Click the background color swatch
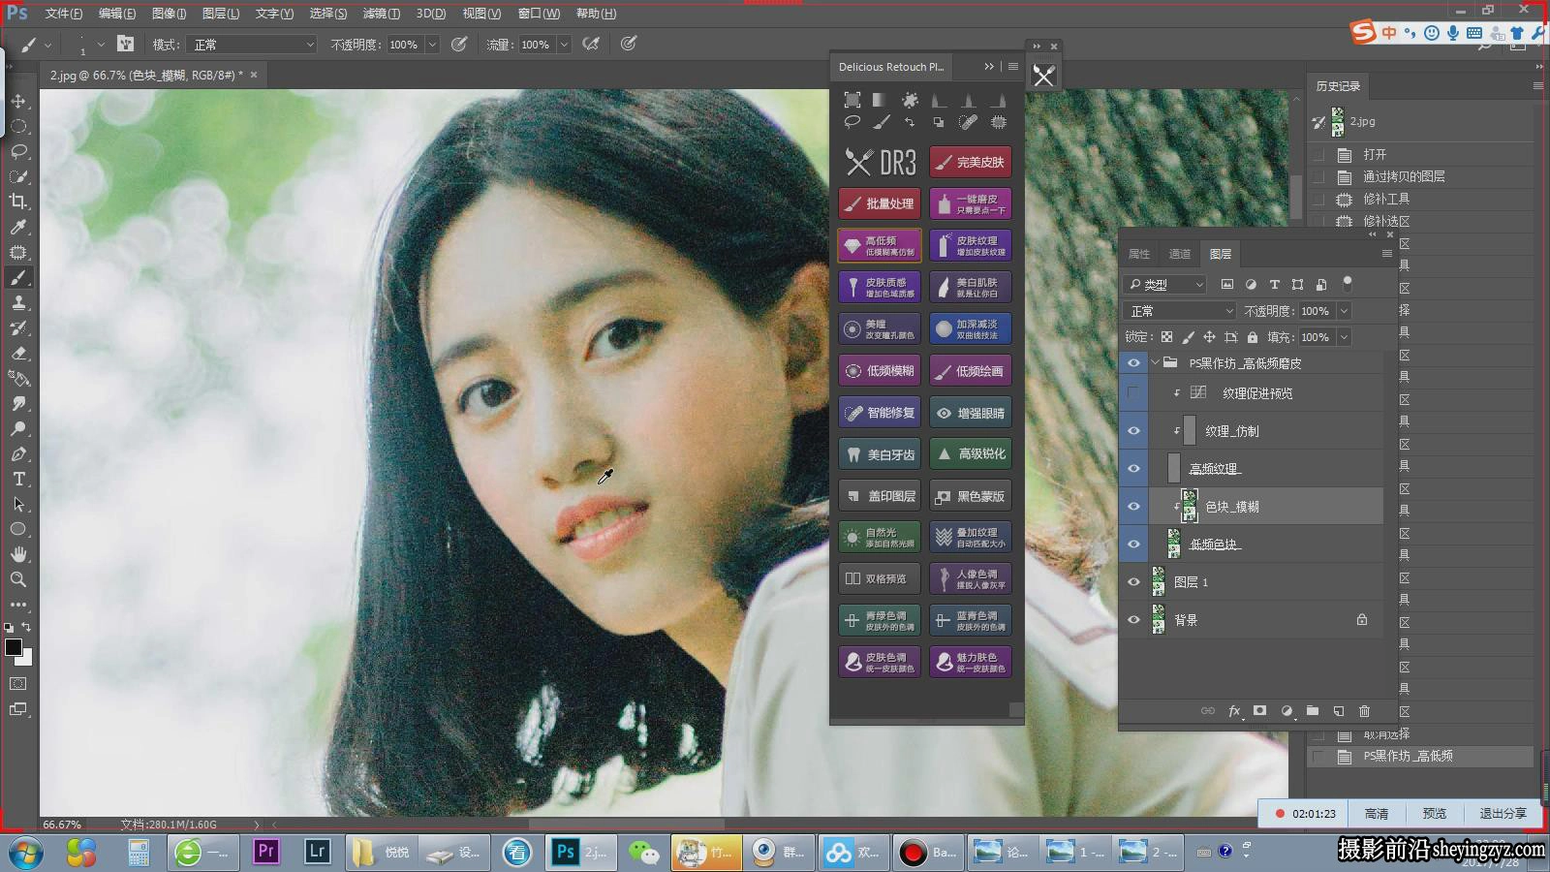 tap(26, 659)
